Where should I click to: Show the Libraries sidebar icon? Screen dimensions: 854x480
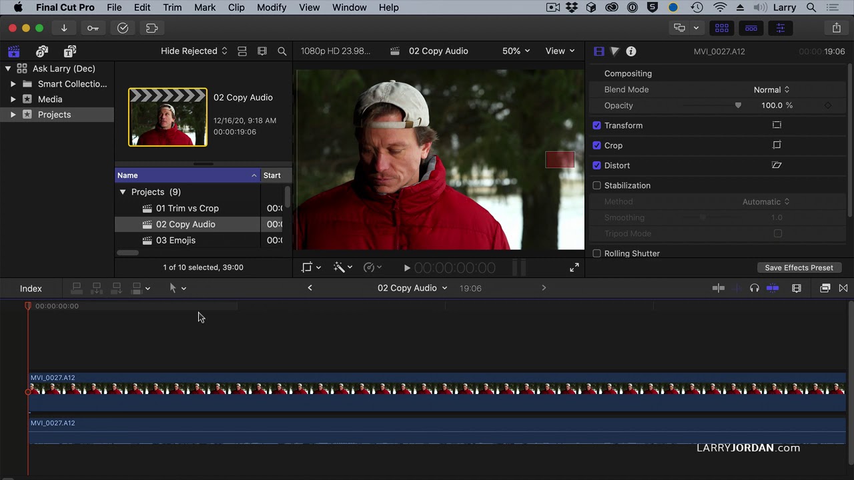coord(14,51)
